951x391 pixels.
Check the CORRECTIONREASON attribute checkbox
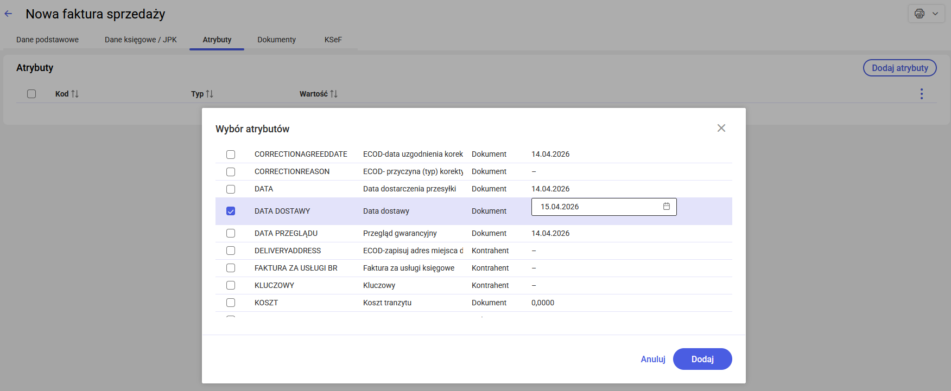[231, 172]
